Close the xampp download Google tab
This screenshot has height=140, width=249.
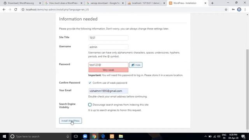[123, 3]
